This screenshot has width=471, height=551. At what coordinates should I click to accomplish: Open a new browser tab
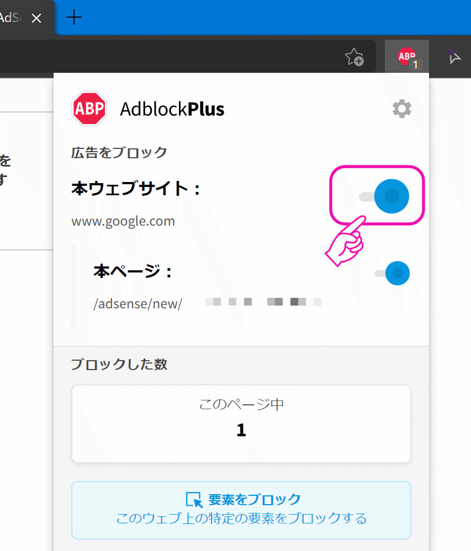tap(74, 17)
